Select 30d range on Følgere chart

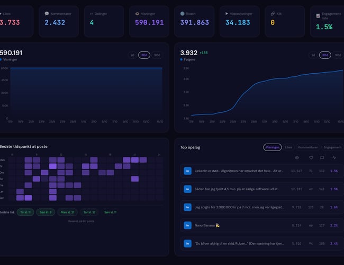click(x=325, y=55)
